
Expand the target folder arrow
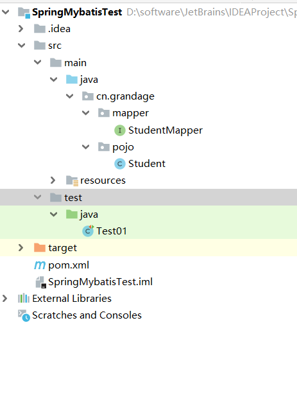[x=21, y=248]
